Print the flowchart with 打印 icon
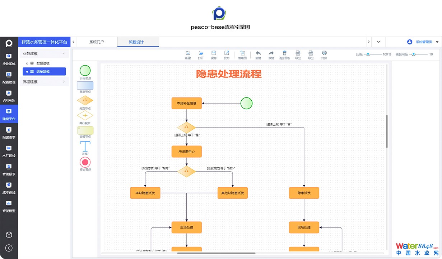Viewport: 442px width, 259px height. coord(324,54)
